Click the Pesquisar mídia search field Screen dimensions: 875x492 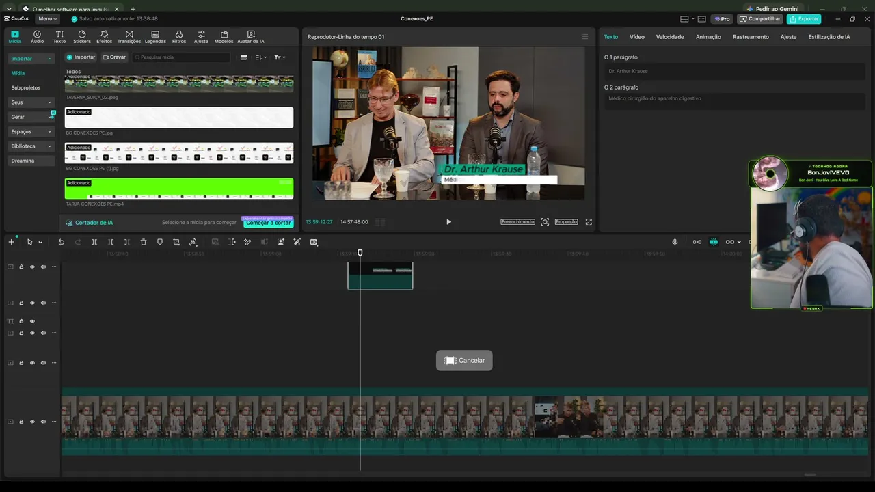click(x=181, y=57)
